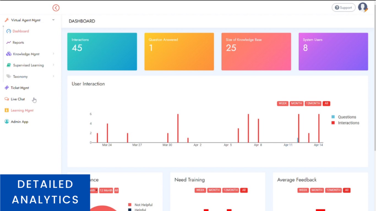
Task: Click the Taxonomy tags icon
Action: click(x=9, y=76)
